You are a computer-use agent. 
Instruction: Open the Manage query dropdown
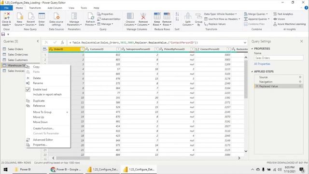[105, 24]
